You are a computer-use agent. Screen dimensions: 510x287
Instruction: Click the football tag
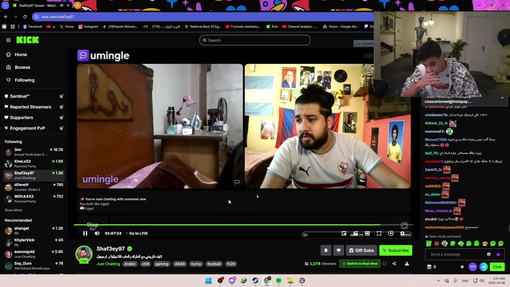coord(214,264)
